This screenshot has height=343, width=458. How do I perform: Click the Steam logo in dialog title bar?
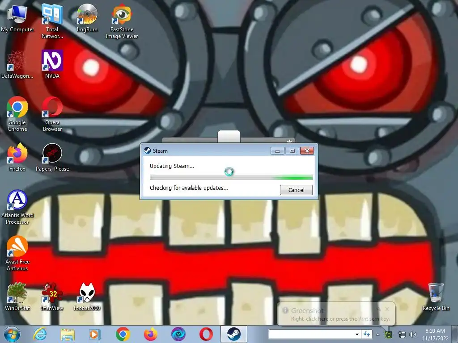[x=148, y=151]
